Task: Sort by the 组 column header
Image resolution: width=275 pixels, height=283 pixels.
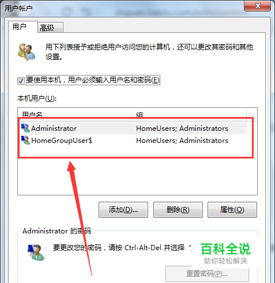Action: (190, 115)
